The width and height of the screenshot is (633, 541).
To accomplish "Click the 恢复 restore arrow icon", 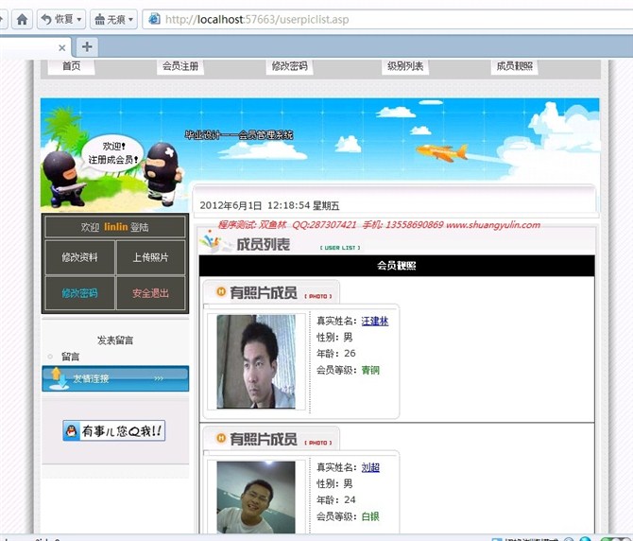I will click(x=46, y=19).
